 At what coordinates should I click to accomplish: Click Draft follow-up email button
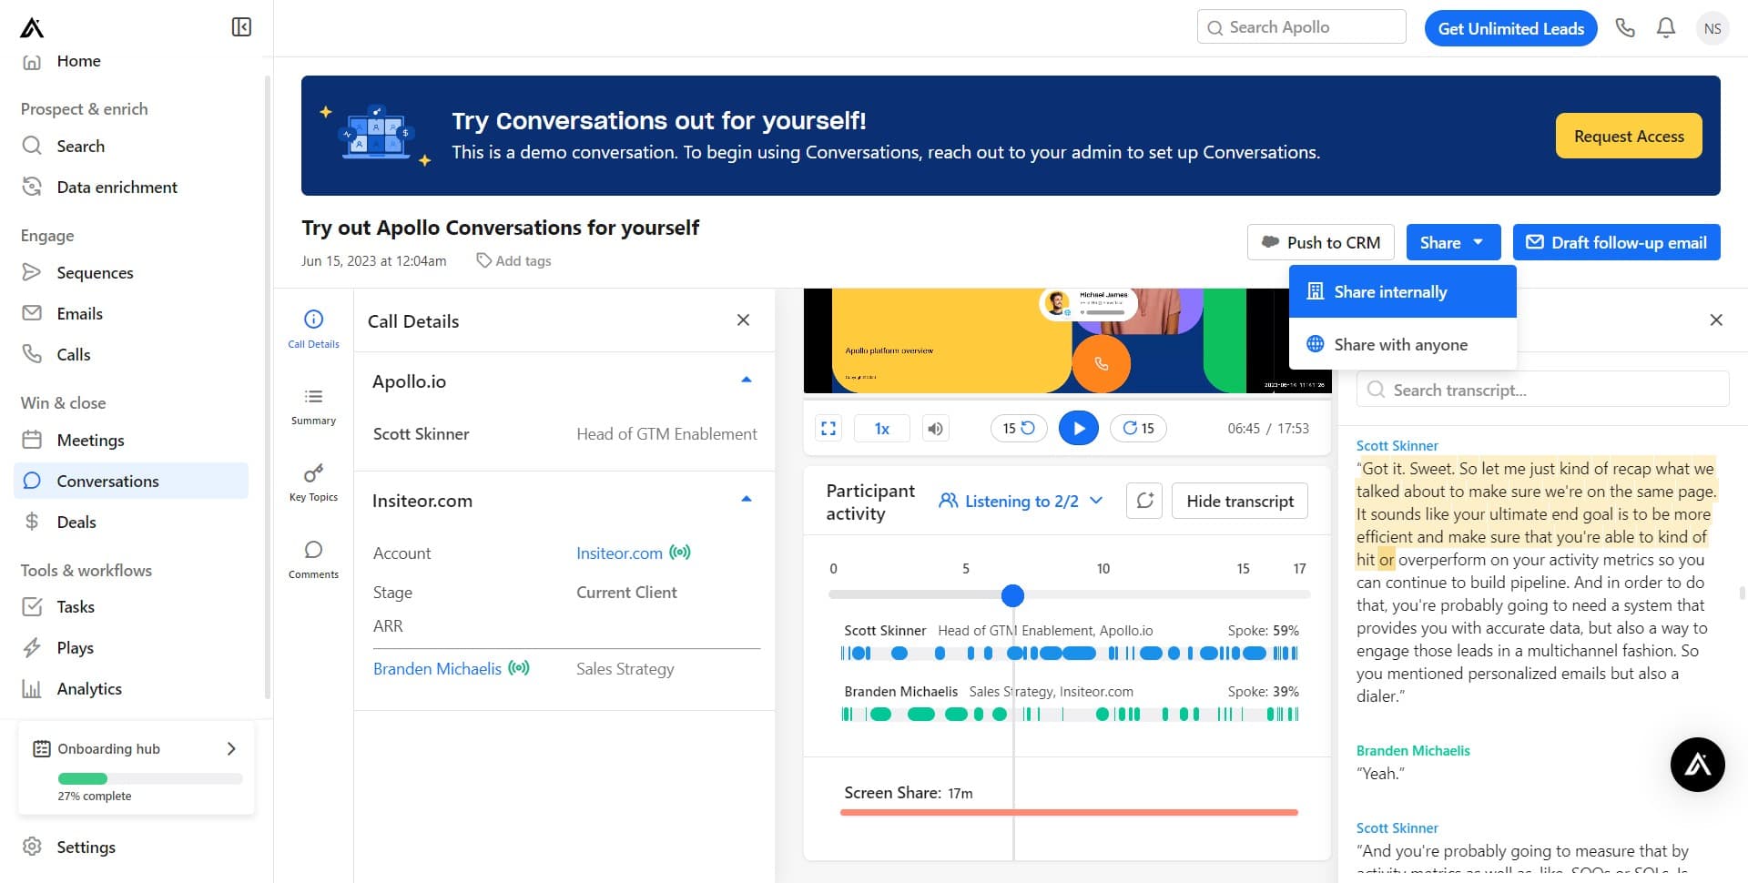pos(1616,243)
